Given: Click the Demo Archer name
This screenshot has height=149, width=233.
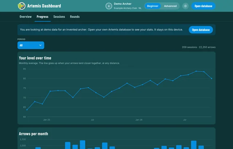Looking at the screenshot, I should point(123,4).
